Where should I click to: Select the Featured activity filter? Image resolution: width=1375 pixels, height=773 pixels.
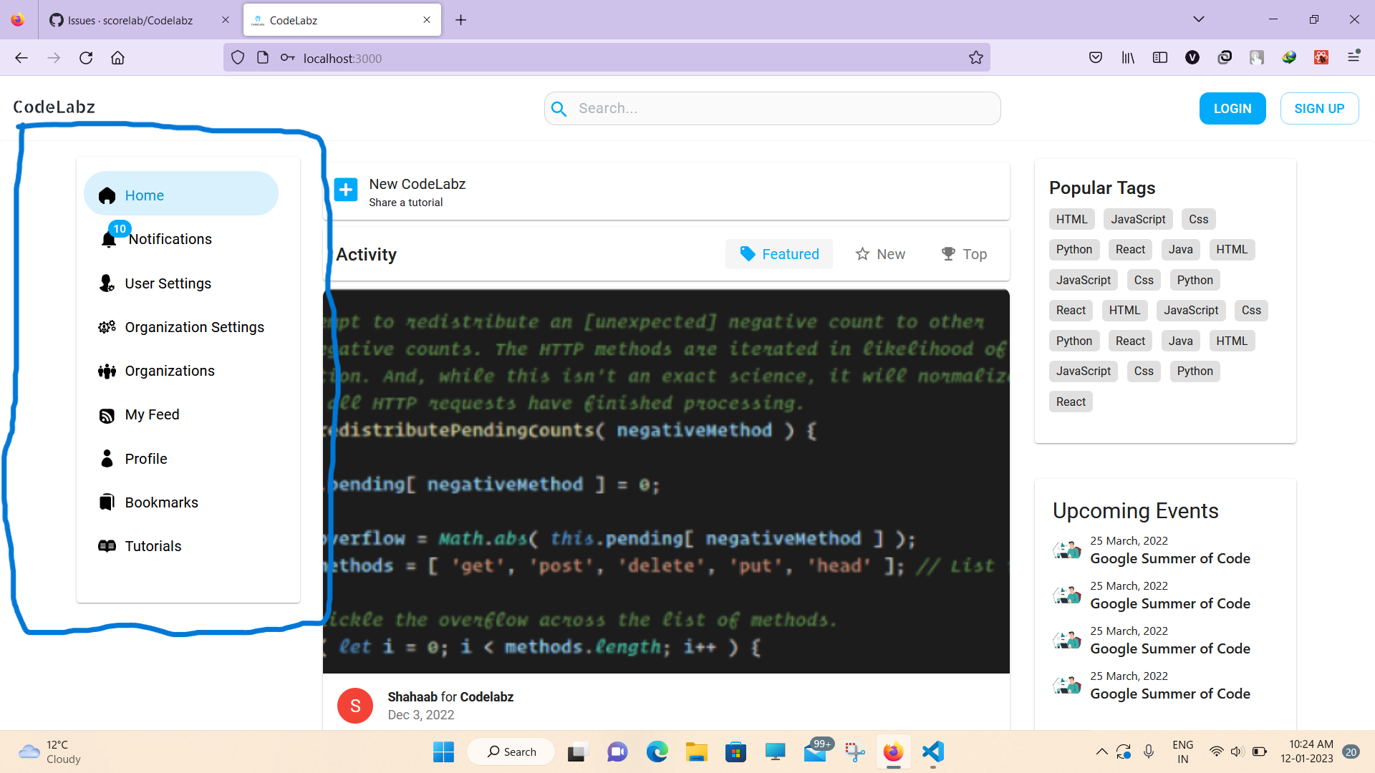coord(778,254)
